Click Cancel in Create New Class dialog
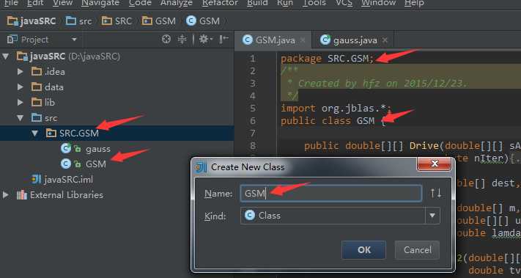The height and width of the screenshot is (278, 521). [x=418, y=250]
